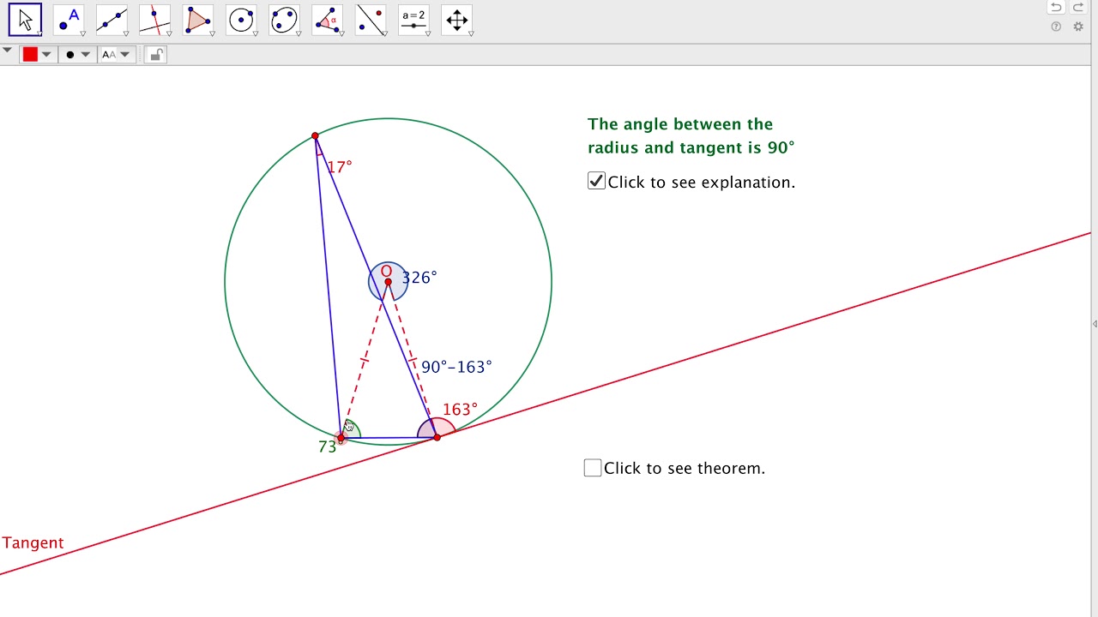The height and width of the screenshot is (617, 1098).
Task: Click the green 73 angle label
Action: point(327,446)
